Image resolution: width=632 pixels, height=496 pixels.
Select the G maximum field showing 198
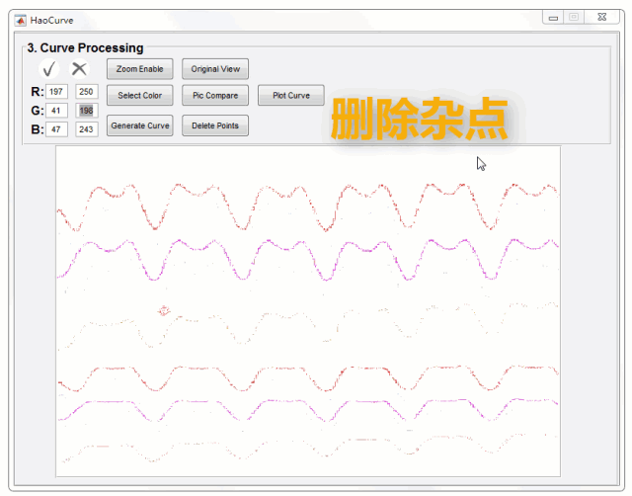click(87, 111)
